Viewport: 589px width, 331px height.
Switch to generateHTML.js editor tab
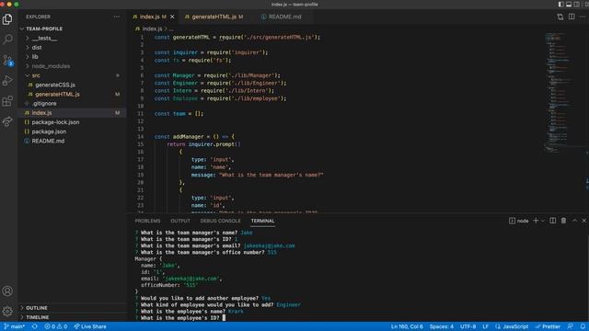(x=214, y=17)
